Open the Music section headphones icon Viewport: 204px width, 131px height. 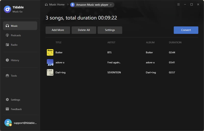coord(7,26)
